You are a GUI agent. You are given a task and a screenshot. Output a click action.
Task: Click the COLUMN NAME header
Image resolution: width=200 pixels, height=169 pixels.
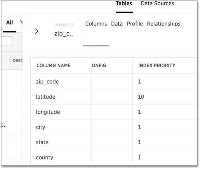coord(54,66)
